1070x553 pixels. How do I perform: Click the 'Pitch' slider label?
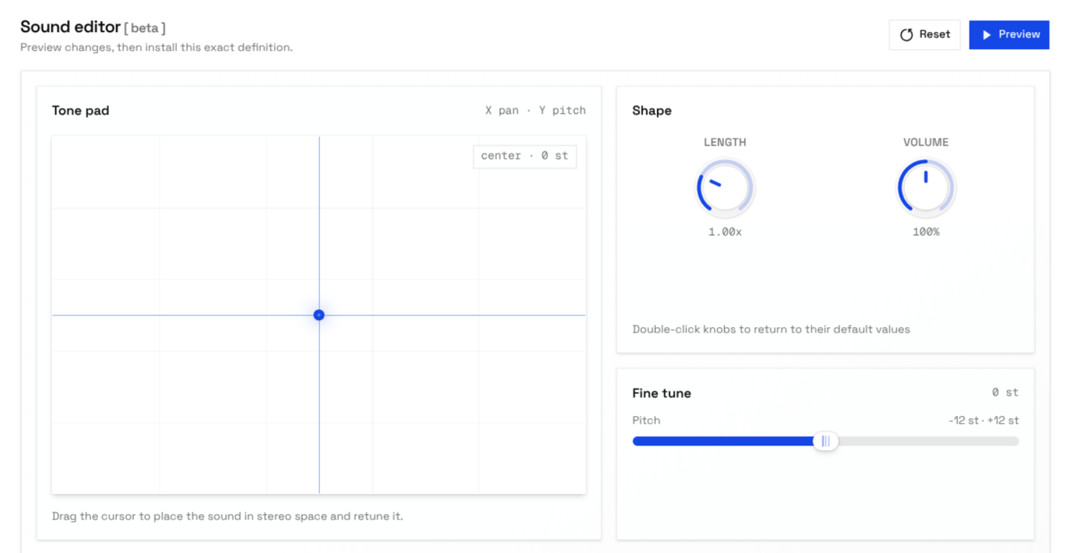[646, 421]
